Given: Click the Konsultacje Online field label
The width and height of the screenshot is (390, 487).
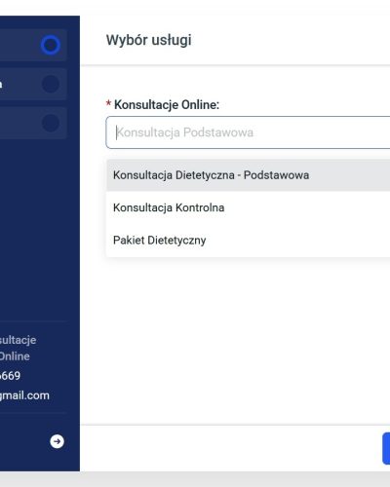Looking at the screenshot, I should 167,105.
